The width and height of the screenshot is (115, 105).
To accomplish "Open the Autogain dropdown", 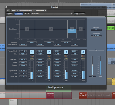I will 96,30.
